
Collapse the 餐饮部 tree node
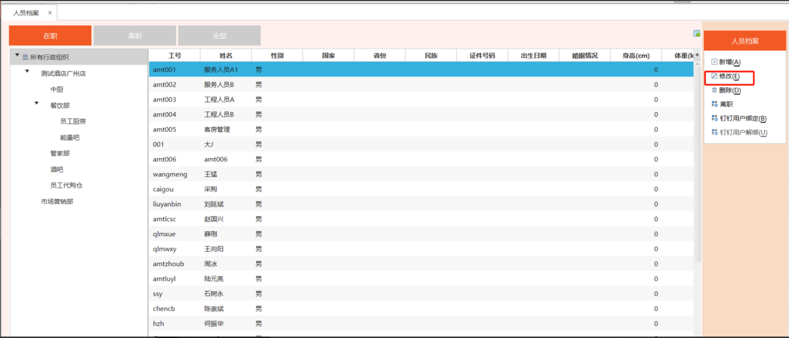click(x=37, y=103)
